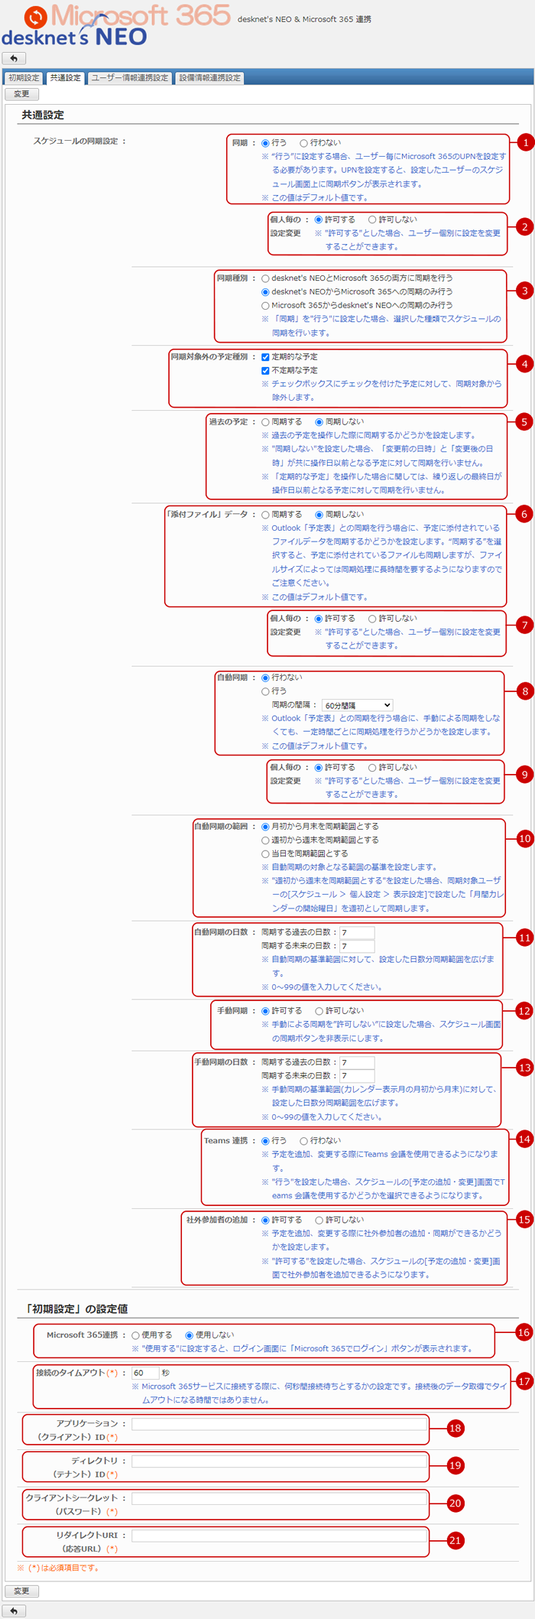The height and width of the screenshot is (1619, 535).
Task: Click the back arrow button at page top
Action: pos(14,59)
